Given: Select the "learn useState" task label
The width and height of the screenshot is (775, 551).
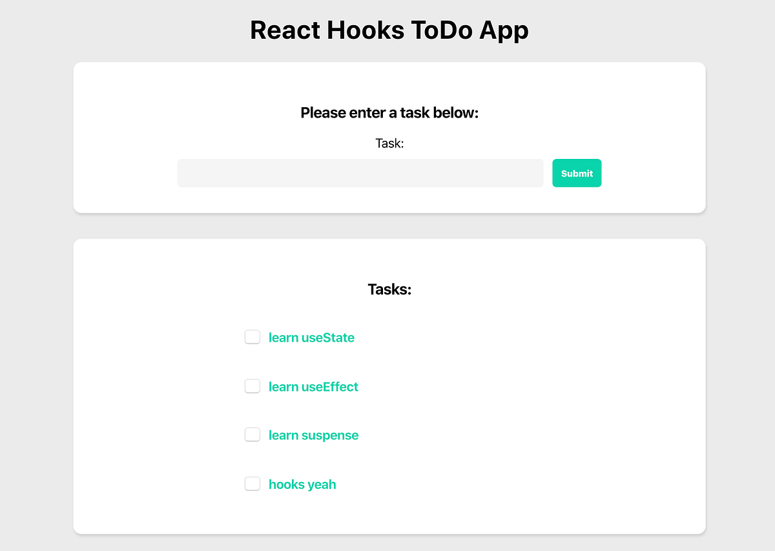Looking at the screenshot, I should point(311,337).
